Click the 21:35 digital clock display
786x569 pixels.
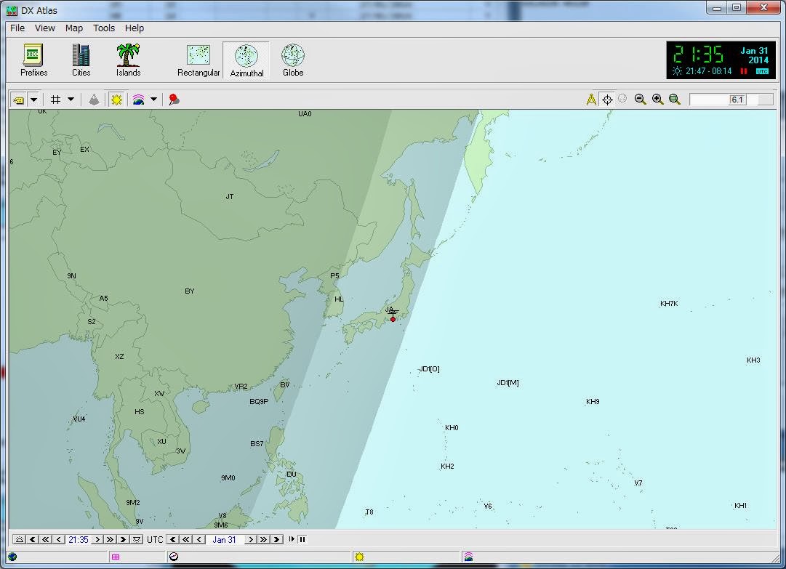(698, 54)
